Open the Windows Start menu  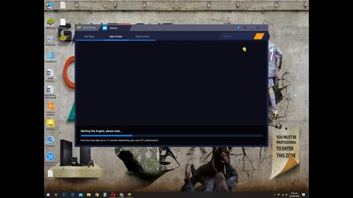point(48,195)
